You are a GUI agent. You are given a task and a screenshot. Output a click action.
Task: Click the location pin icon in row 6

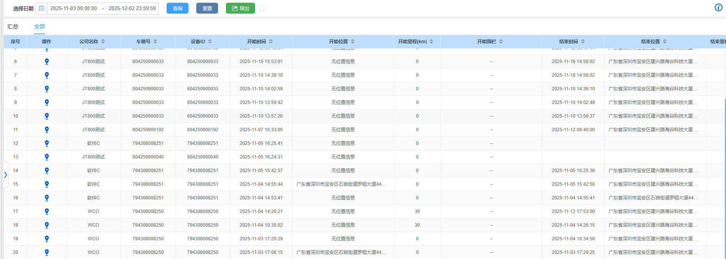coord(46,62)
